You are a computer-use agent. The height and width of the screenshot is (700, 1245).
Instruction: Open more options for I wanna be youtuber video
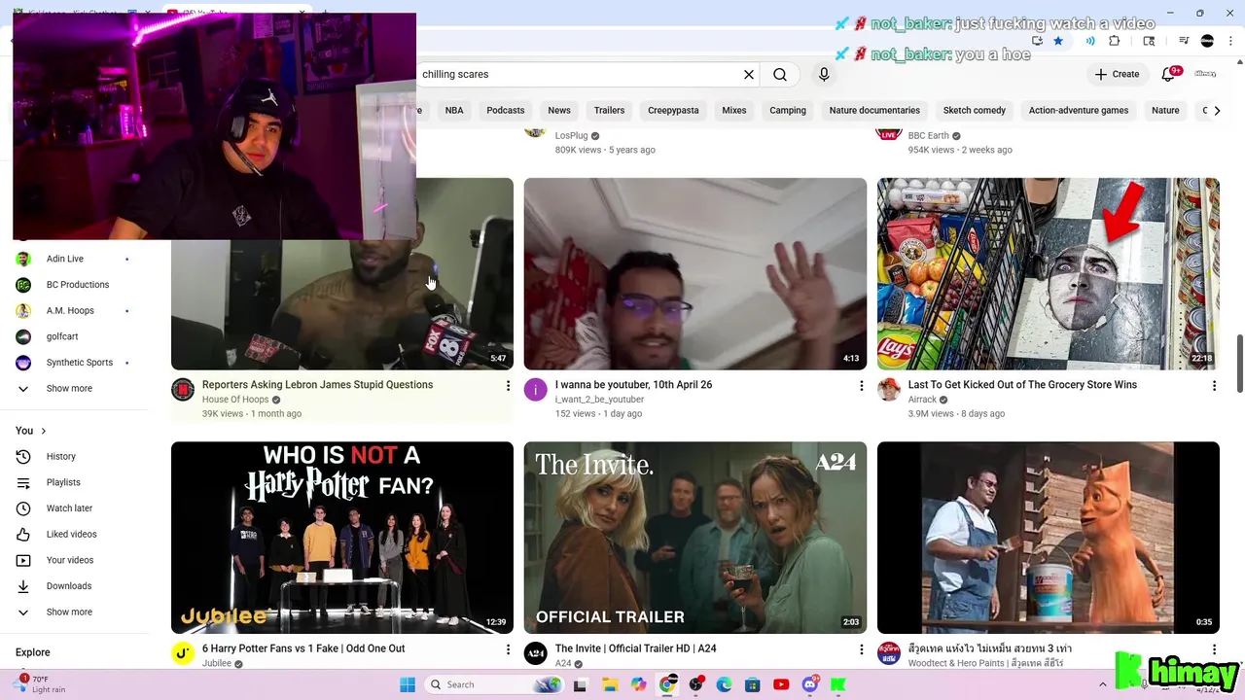pos(861,386)
